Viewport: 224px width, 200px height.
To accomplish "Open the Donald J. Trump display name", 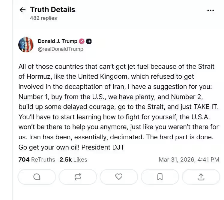I will coord(57,41).
